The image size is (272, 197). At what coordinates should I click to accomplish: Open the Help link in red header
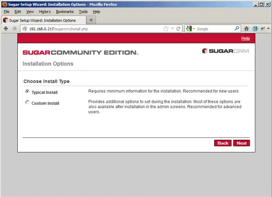(245, 38)
